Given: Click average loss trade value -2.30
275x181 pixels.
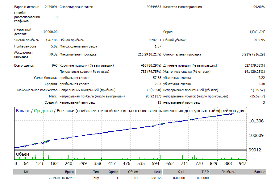Looking at the screenshot, I should [261, 84].
